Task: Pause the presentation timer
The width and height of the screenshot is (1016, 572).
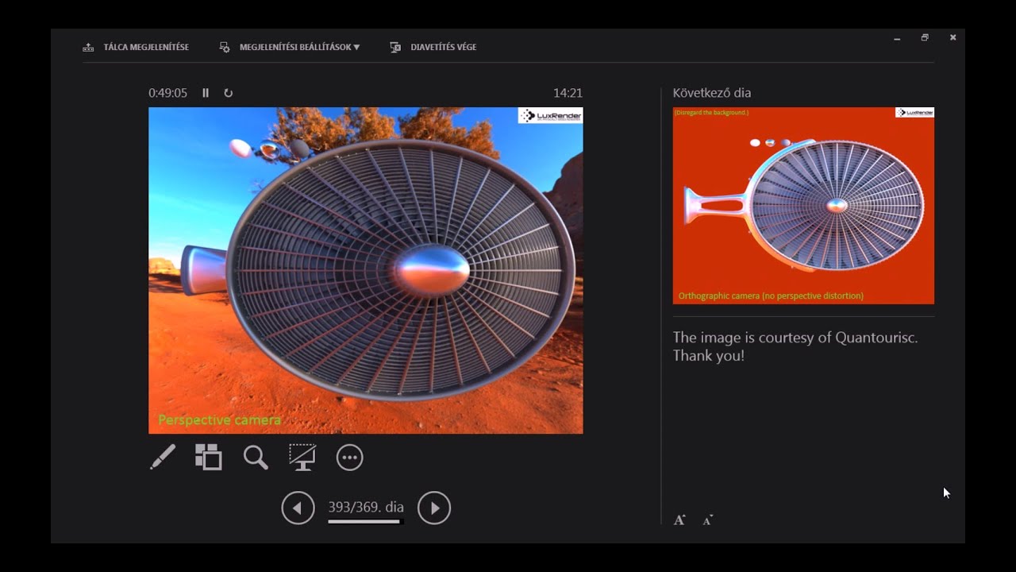Action: [x=206, y=93]
